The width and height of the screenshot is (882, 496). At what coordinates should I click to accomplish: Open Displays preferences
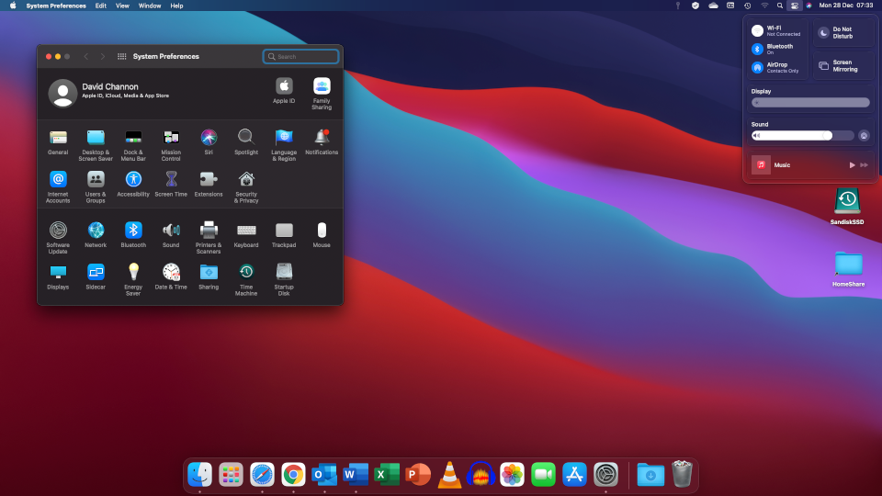click(58, 276)
